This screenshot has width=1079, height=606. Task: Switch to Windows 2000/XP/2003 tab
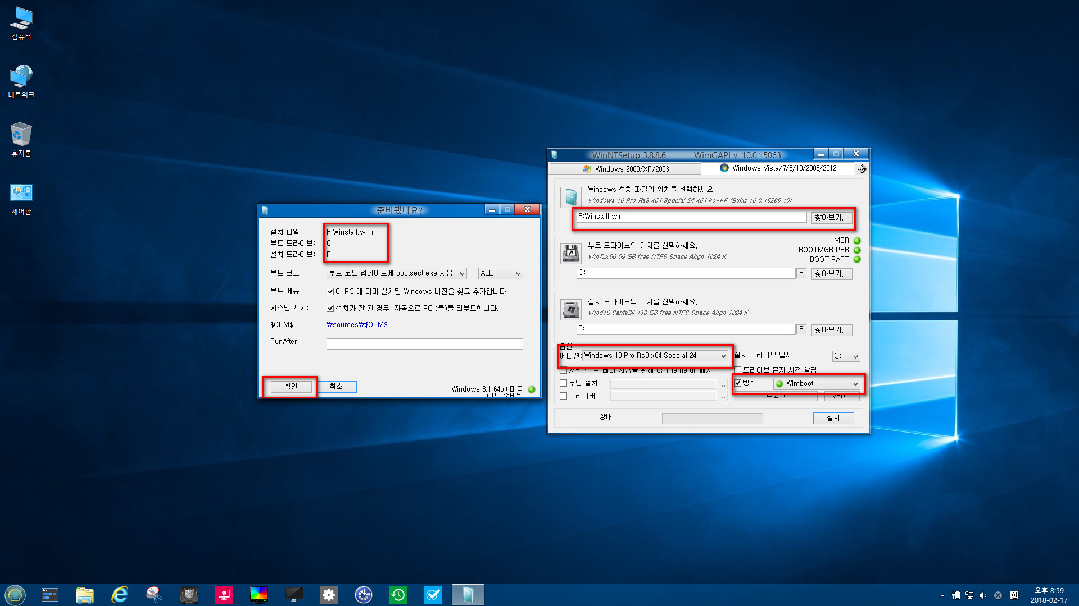click(625, 169)
